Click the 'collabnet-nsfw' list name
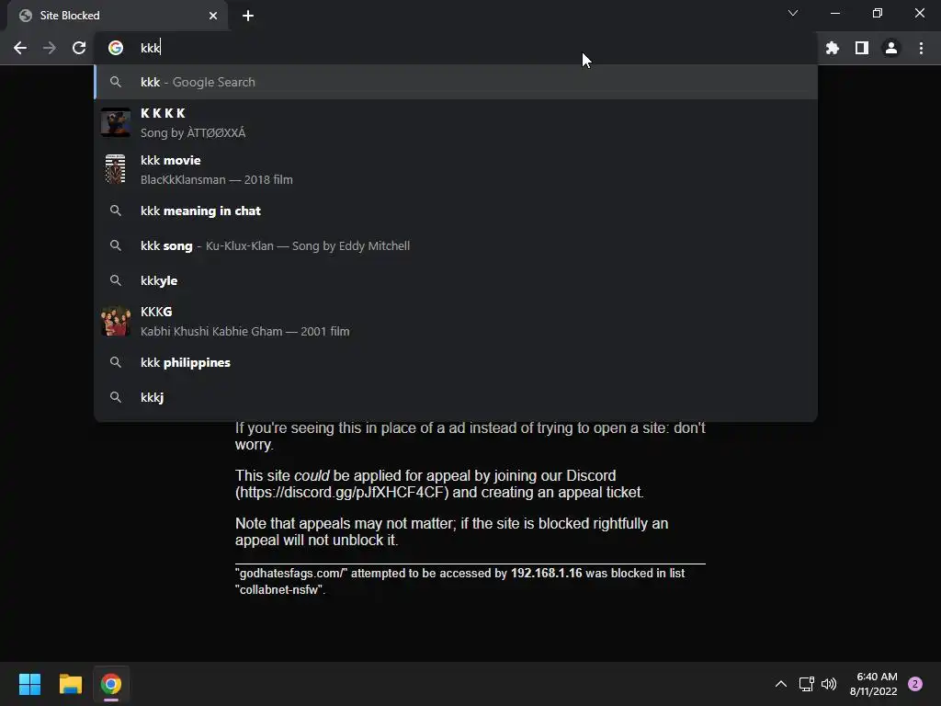 pyautogui.click(x=279, y=590)
